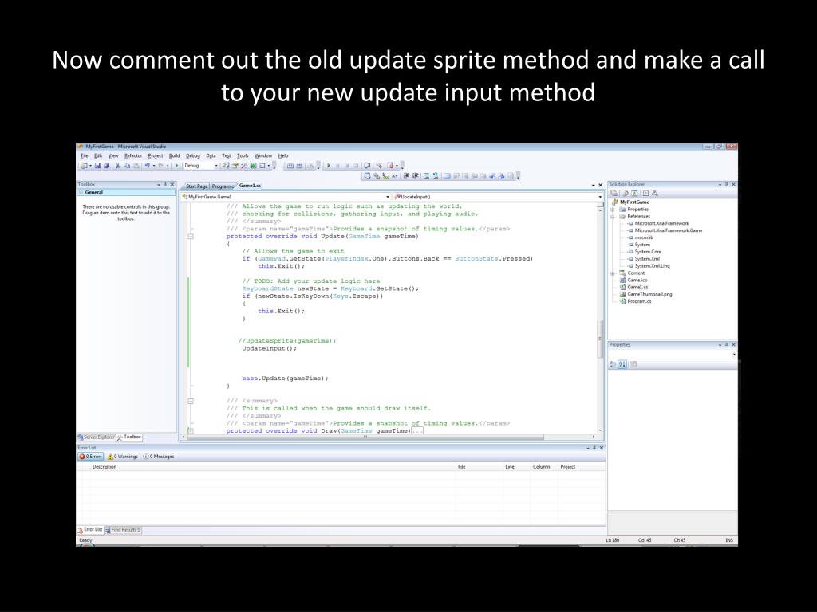The width and height of the screenshot is (817, 612).
Task: Click the Categorized icon in Properties panel
Action: click(614, 364)
